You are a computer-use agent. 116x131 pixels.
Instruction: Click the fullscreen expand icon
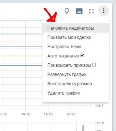tap(91, 11)
